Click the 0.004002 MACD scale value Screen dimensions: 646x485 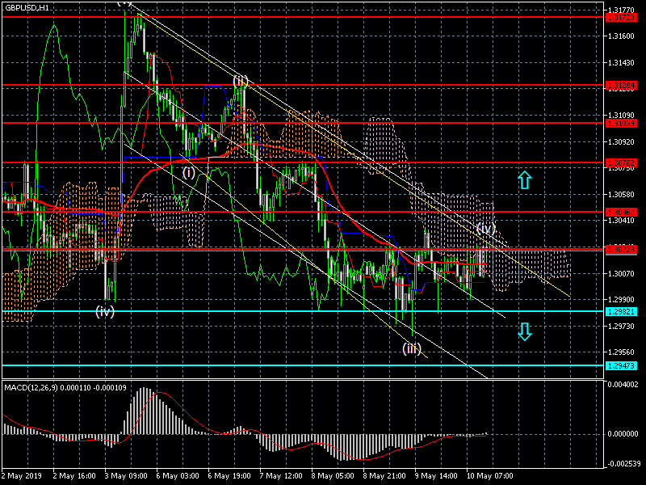[x=623, y=385]
